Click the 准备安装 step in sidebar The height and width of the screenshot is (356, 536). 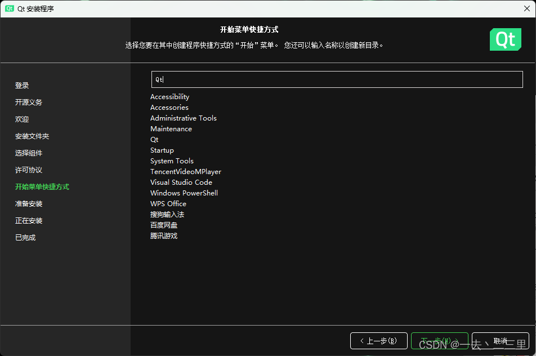click(x=29, y=204)
